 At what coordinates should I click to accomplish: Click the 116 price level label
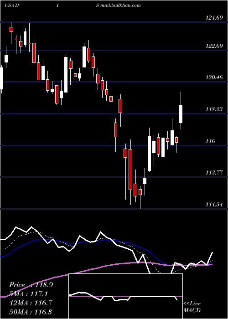click(210, 141)
